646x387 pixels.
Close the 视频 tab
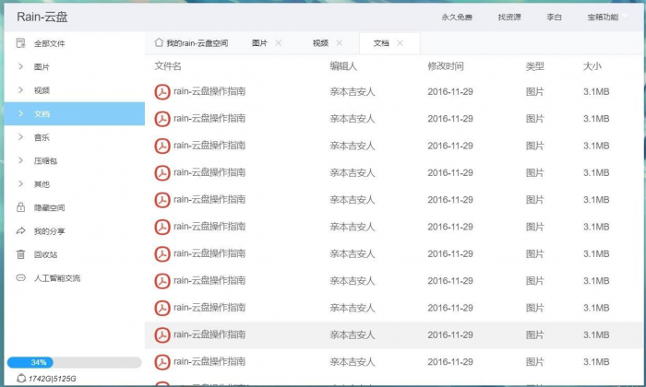click(340, 43)
